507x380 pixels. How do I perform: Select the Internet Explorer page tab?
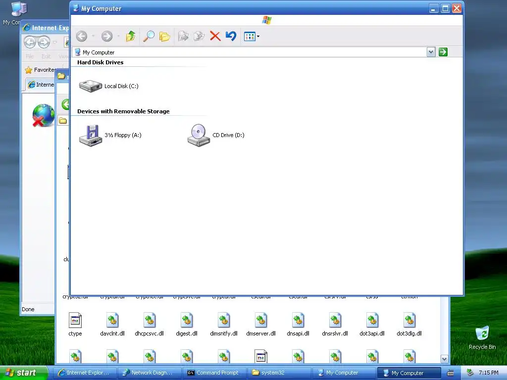click(x=41, y=85)
